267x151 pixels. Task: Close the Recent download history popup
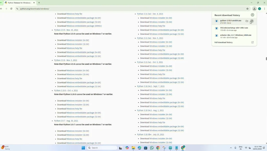(x=252, y=15)
